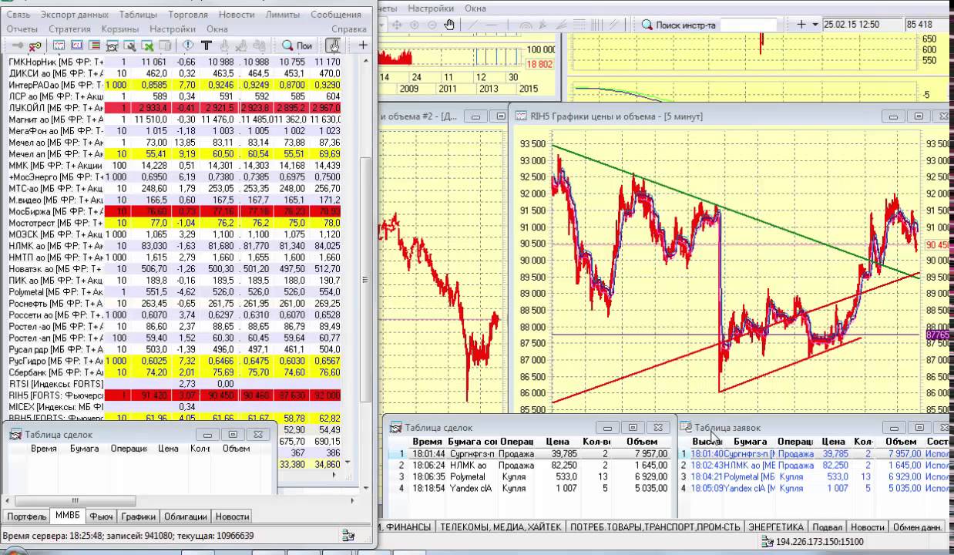Open the info exclamation icon in front toolbar
Screen dimensions: 954x555
coord(188,45)
